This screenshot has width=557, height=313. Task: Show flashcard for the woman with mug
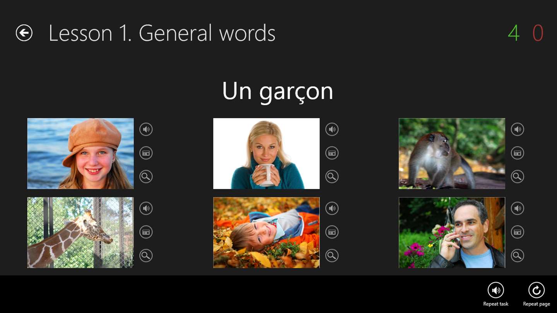point(332,153)
